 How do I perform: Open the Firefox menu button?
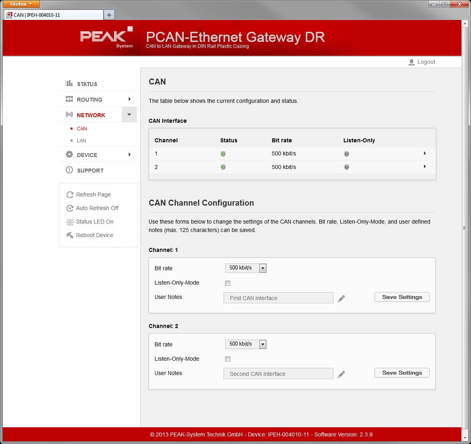coord(21,4)
